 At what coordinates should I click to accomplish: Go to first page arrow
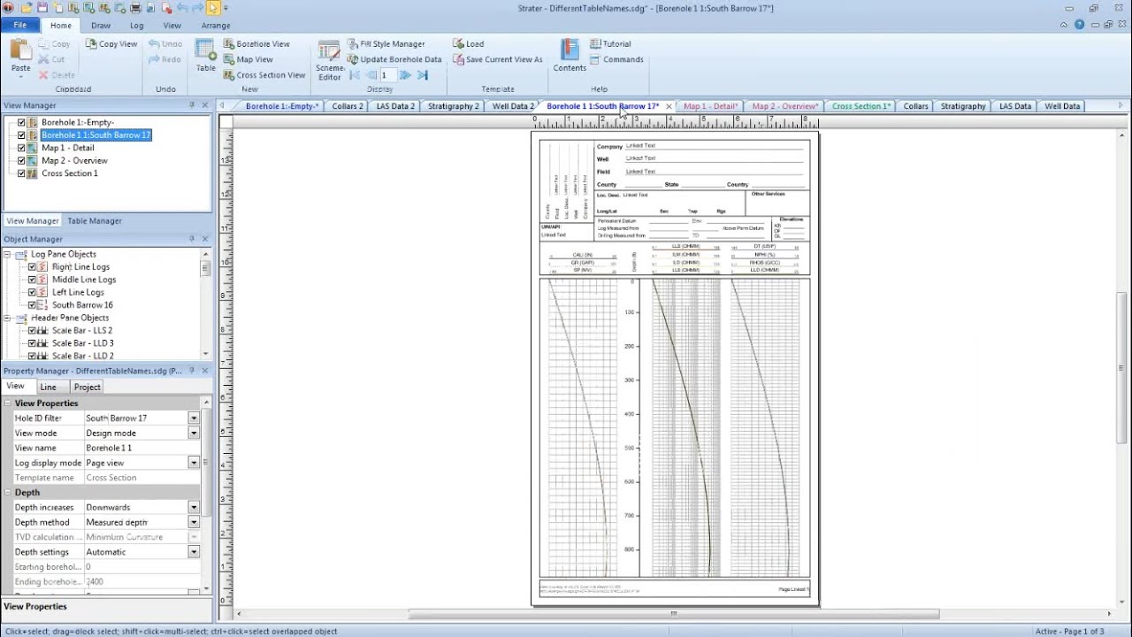click(355, 75)
